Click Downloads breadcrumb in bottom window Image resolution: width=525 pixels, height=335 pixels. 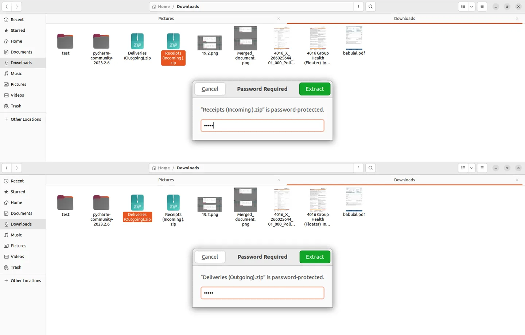[188, 168]
